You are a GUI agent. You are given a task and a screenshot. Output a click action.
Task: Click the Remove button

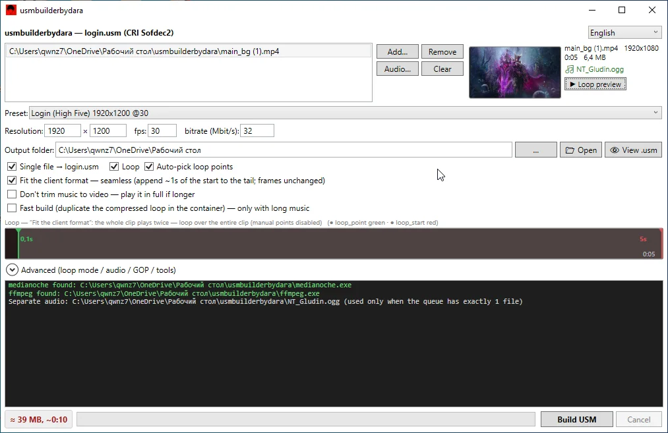coord(442,52)
